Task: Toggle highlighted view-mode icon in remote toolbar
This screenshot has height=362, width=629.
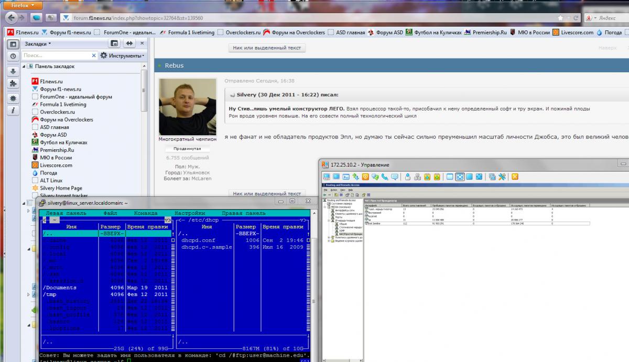Action: (x=460, y=177)
